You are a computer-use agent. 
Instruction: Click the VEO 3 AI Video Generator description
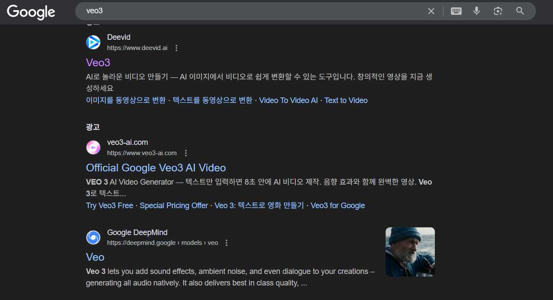coord(259,188)
